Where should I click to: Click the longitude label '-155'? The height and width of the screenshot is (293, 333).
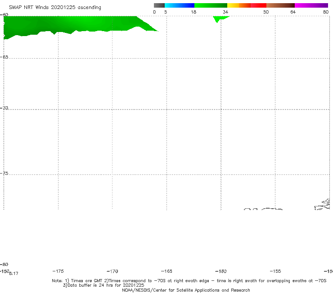[275, 271]
